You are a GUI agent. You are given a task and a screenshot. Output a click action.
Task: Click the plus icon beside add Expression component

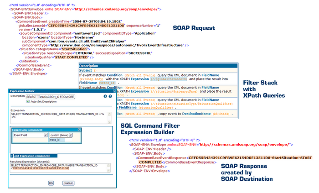[x=12, y=156]
